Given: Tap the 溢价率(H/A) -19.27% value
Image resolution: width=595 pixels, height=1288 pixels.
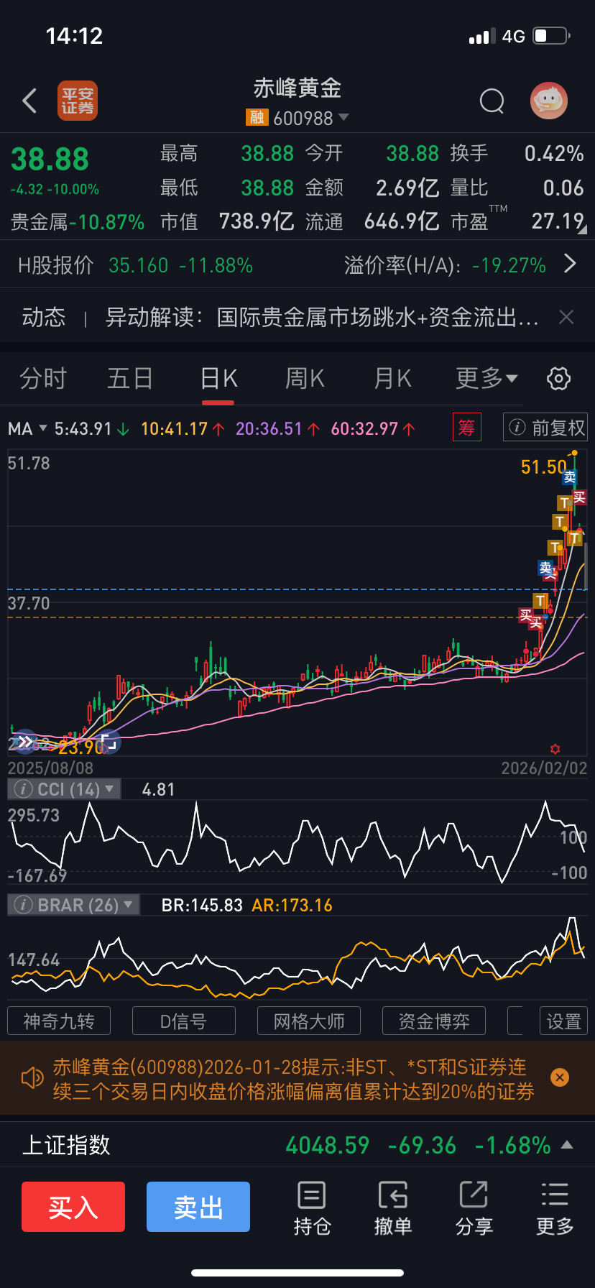Looking at the screenshot, I should coord(509,266).
